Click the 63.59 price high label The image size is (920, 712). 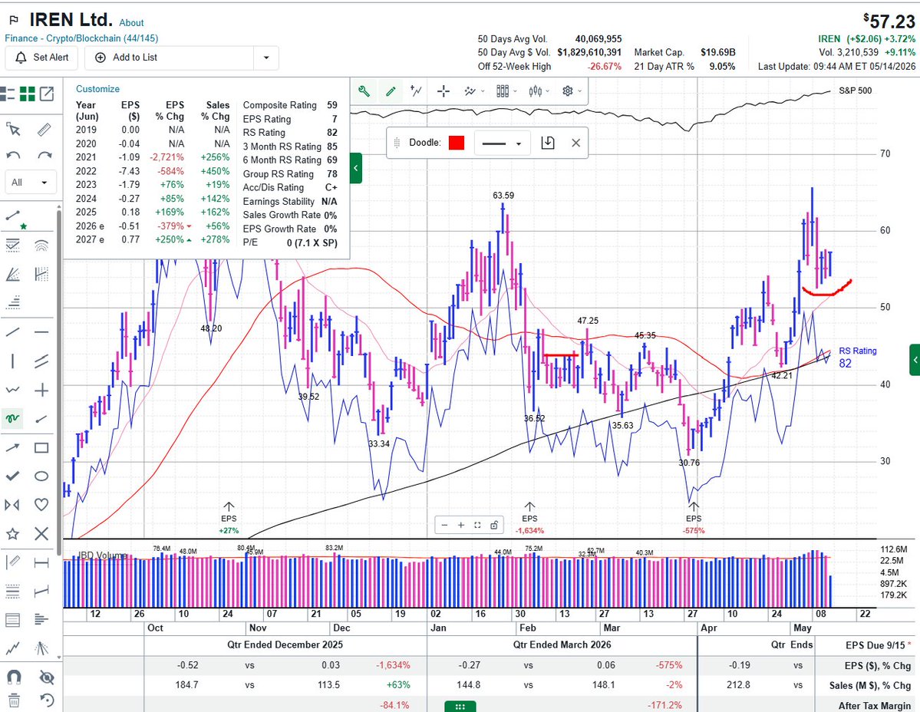(x=503, y=196)
